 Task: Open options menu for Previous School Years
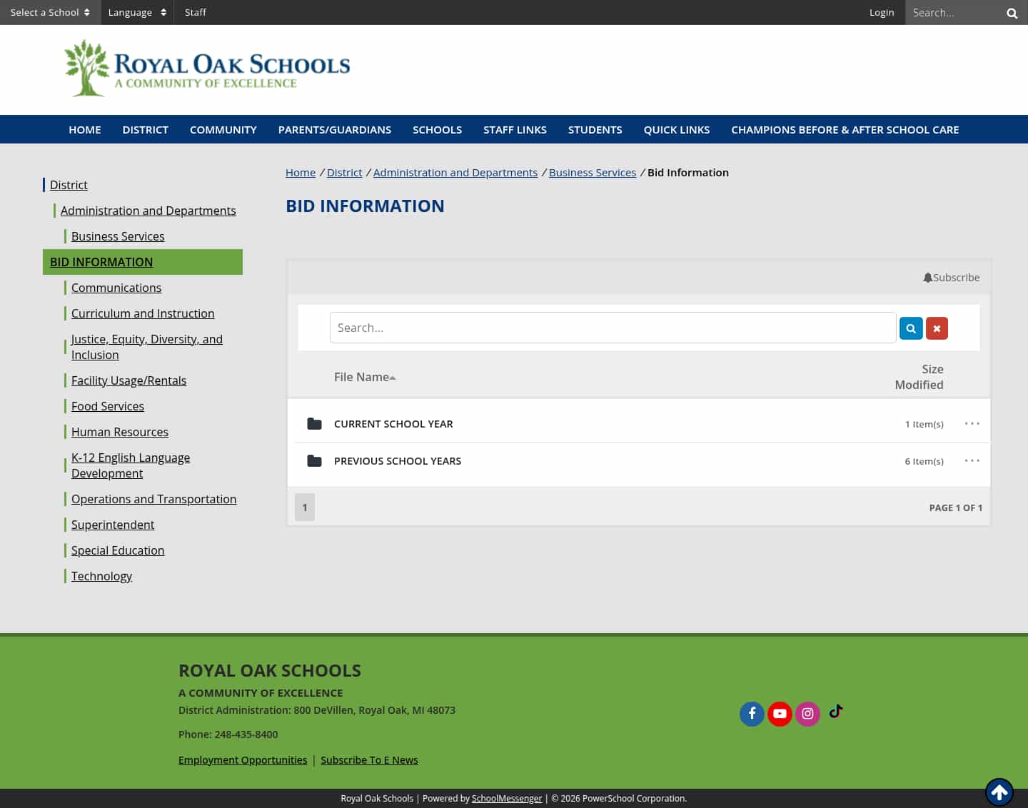[x=972, y=460]
